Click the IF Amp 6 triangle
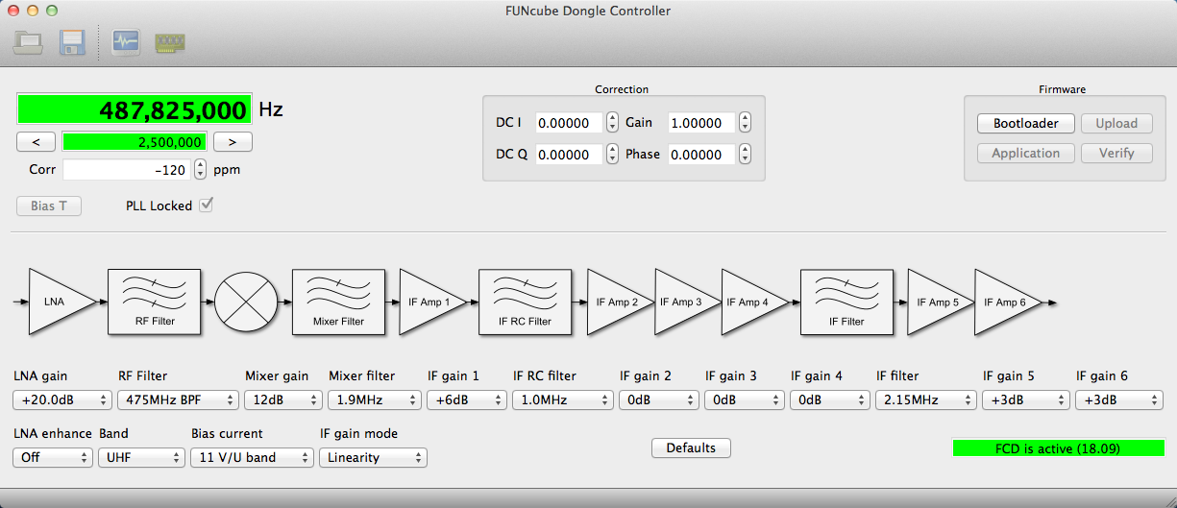This screenshot has width=1177, height=508. (x=1008, y=302)
